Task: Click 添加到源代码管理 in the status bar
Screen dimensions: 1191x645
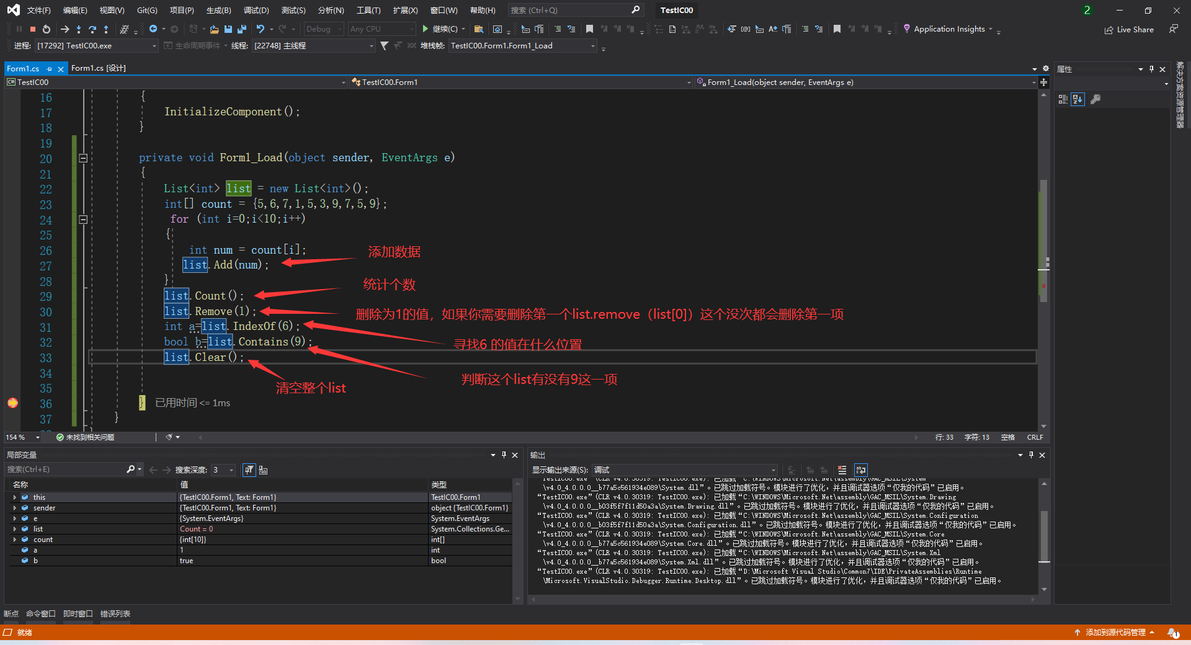Action: [1115, 633]
